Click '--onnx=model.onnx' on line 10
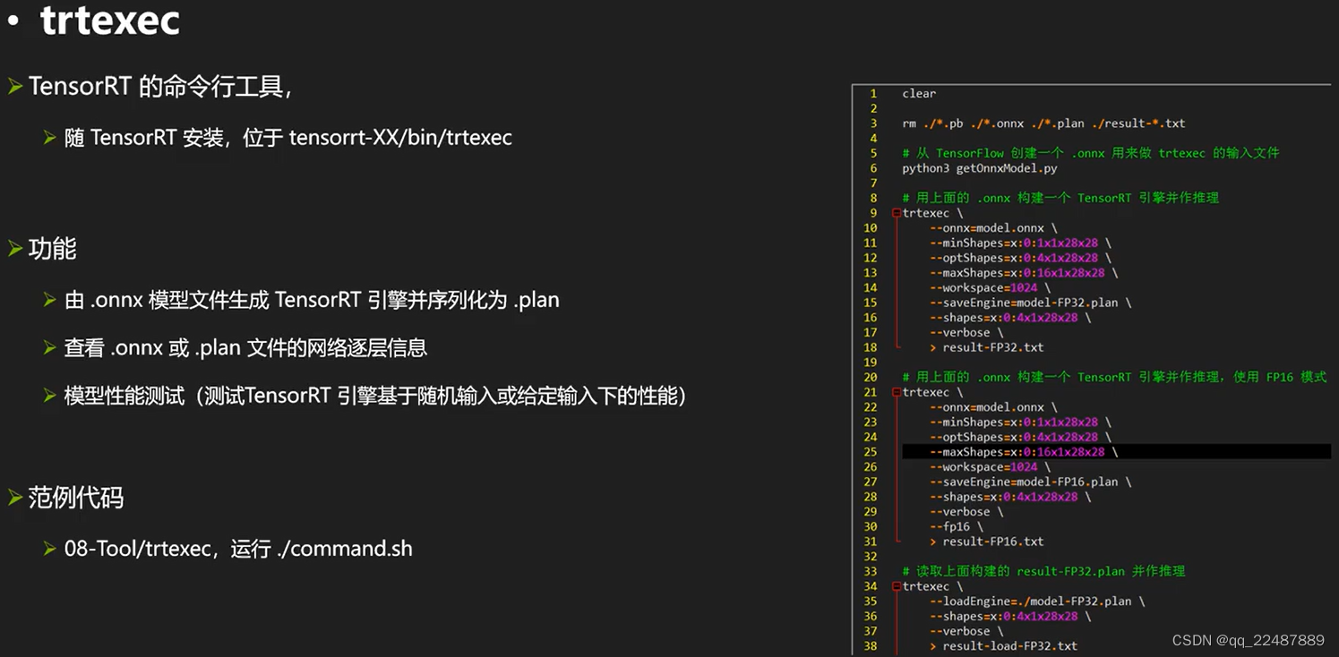 (x=993, y=228)
